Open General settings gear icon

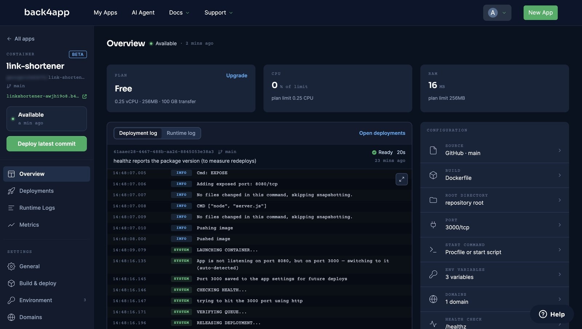11,266
